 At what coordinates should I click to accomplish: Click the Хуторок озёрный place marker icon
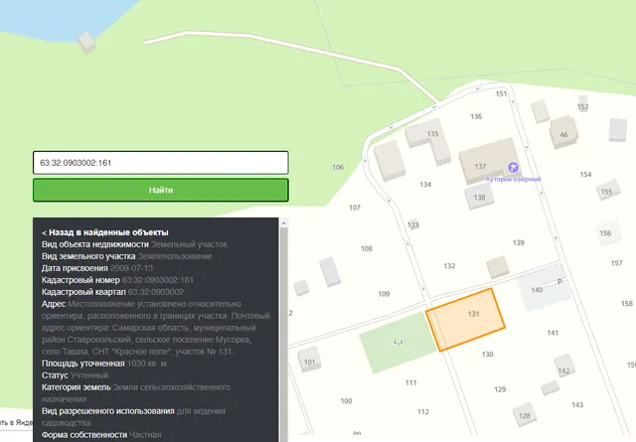click(x=513, y=167)
